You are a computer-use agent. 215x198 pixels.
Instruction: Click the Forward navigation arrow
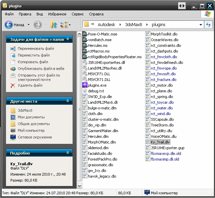[x=38, y=25]
